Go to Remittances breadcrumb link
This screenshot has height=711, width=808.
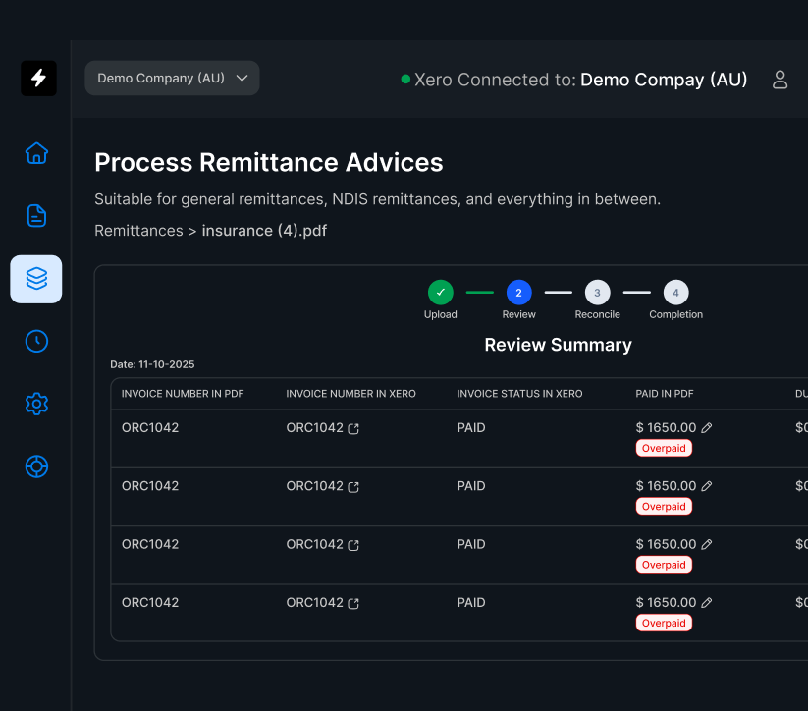pyautogui.click(x=138, y=231)
